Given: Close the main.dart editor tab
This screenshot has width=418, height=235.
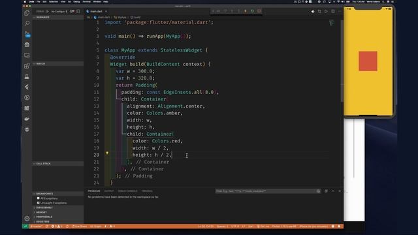Looking at the screenshot, I should point(106,12).
